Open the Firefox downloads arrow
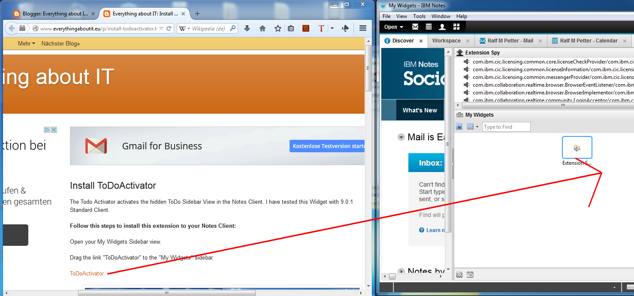This screenshot has height=296, width=634. pos(247,29)
